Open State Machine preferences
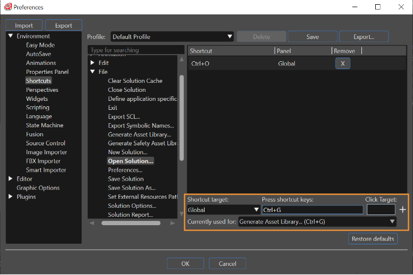 (44, 125)
